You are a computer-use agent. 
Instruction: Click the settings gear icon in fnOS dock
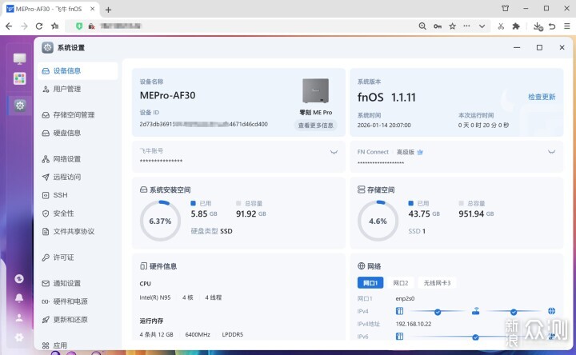(20, 106)
